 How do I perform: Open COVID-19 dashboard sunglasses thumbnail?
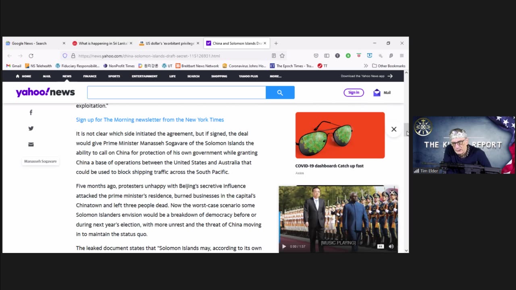click(340, 135)
